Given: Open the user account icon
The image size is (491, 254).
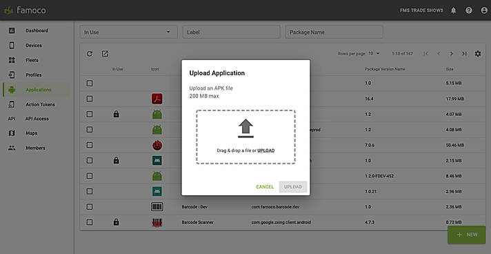Looking at the screenshot, I should 484,10.
